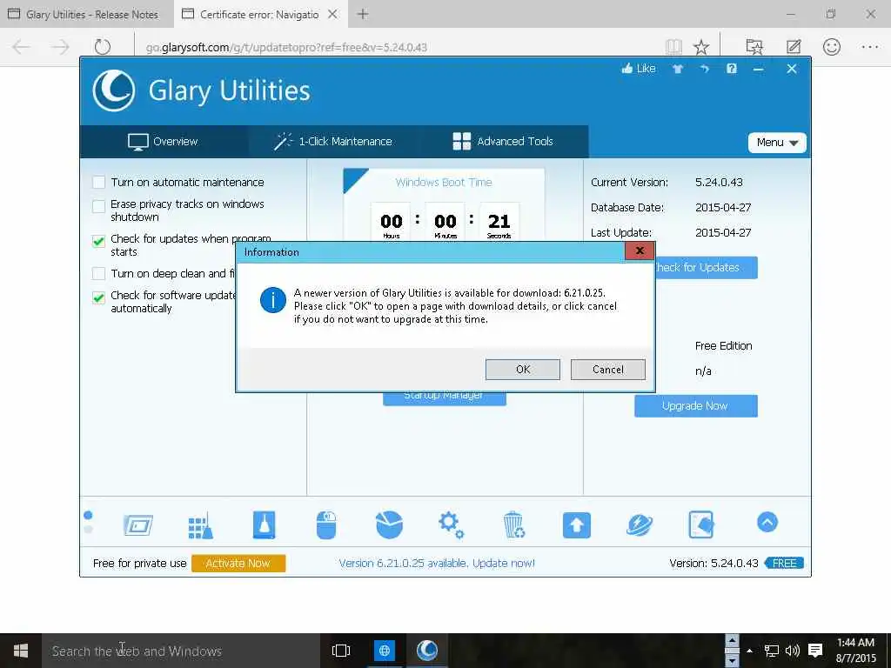Open the Disk Cleaner icon in bottom toolbar
Screen dimensions: 891x668
pos(138,524)
